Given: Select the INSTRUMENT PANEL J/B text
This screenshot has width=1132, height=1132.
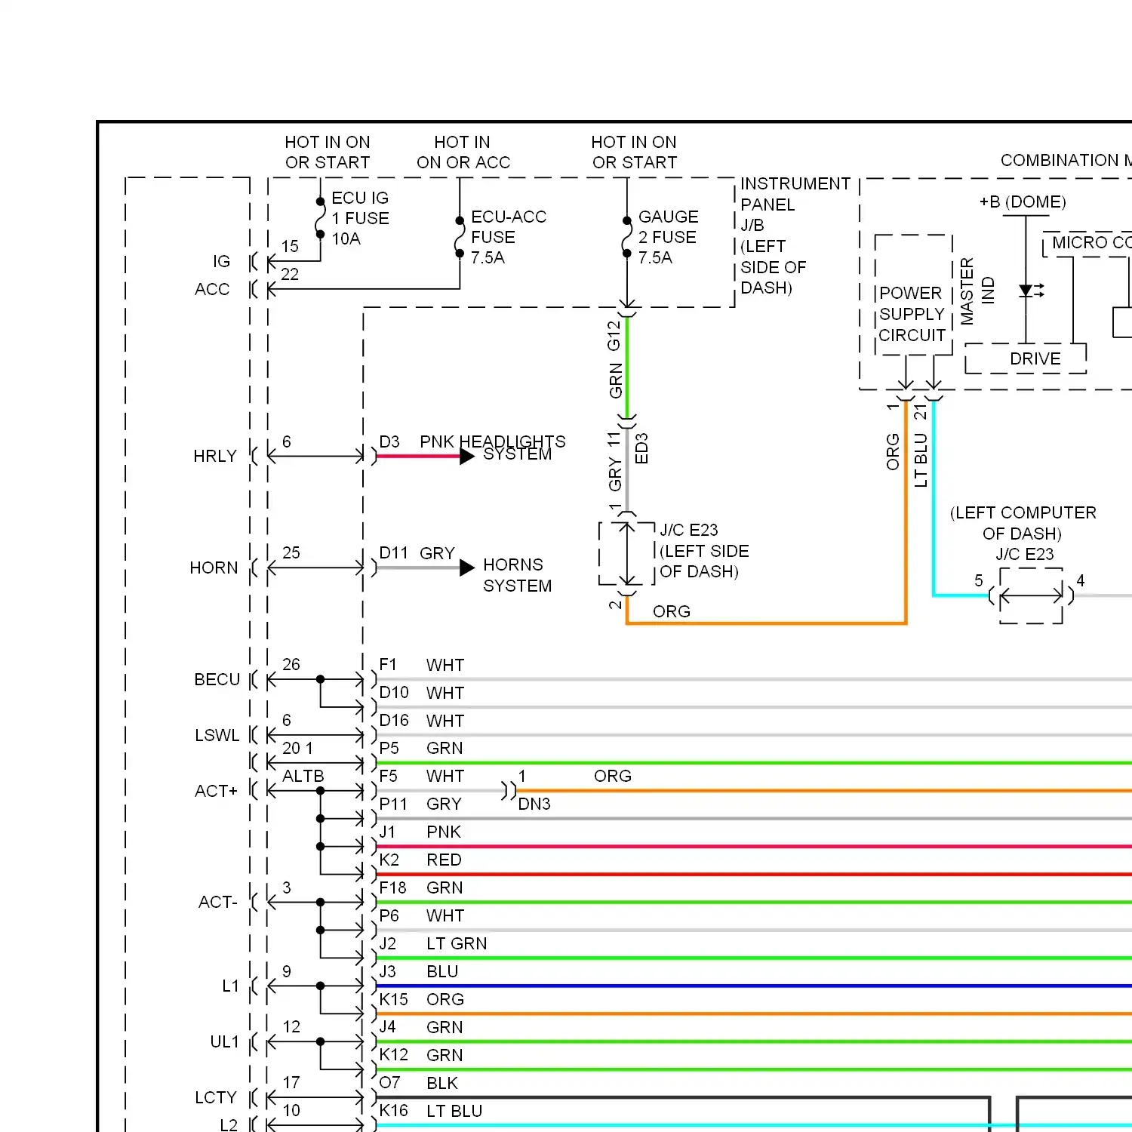Looking at the screenshot, I should (795, 205).
